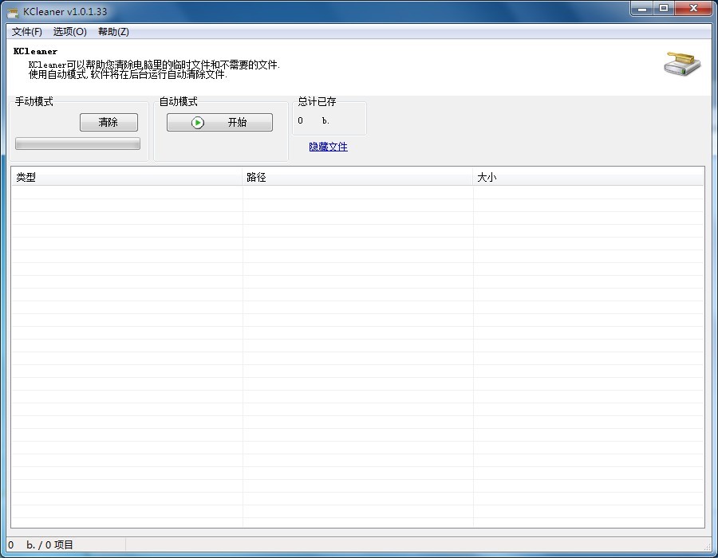Click the 总计已存 value showing 0 b.
Screen dimensions: 718x558
(314, 121)
